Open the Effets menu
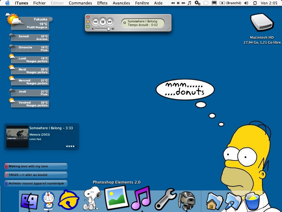The width and height of the screenshot is (282, 212). pyautogui.click(x=102, y=3)
